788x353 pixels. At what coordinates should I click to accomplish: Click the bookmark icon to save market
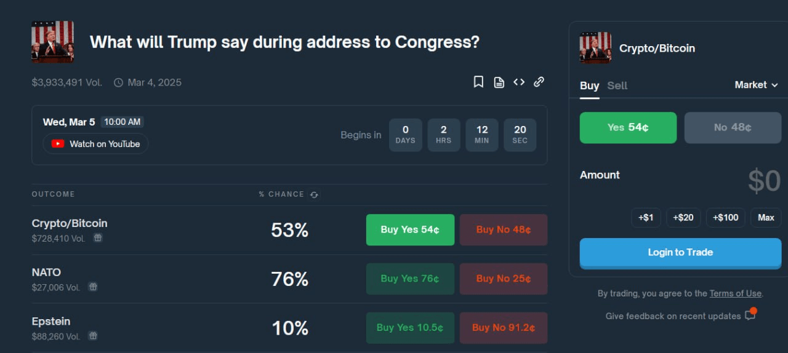click(x=478, y=82)
